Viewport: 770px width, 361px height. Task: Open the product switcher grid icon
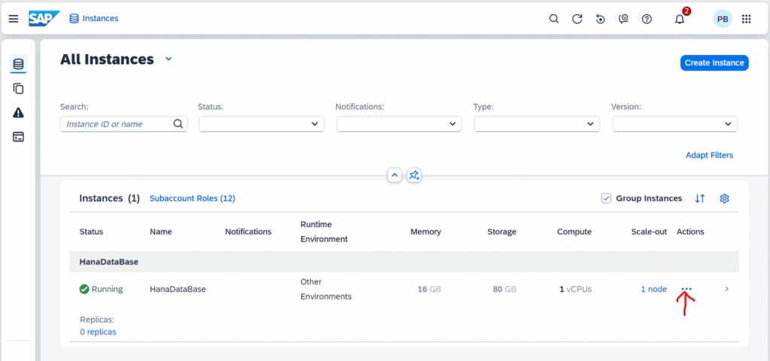747,19
